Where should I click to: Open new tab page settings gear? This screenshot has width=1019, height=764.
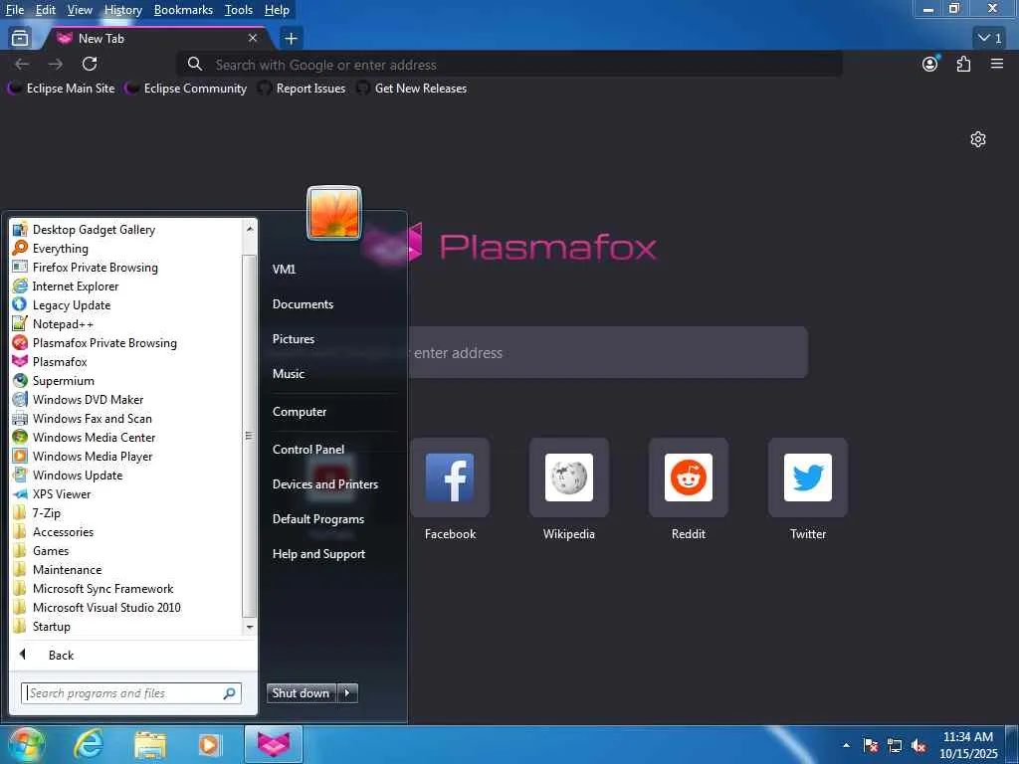pyautogui.click(x=978, y=139)
